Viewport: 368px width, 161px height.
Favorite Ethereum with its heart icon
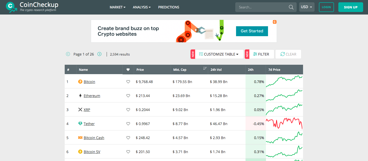tap(128, 96)
